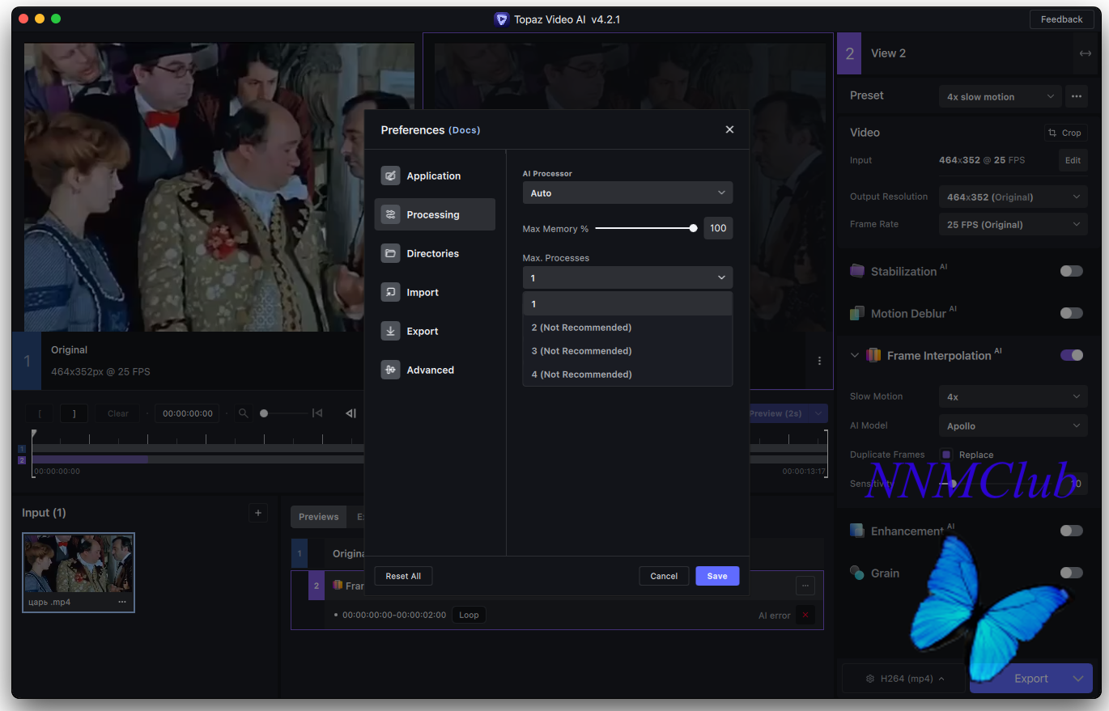
Task: Open the AI Processor Auto dropdown
Action: pos(627,193)
